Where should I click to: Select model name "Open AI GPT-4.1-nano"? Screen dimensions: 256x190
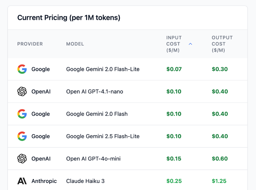click(x=95, y=92)
